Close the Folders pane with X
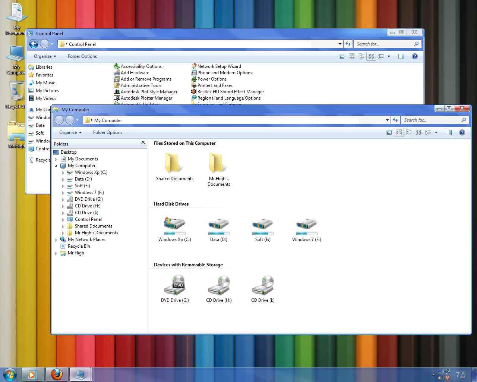 pos(143,143)
